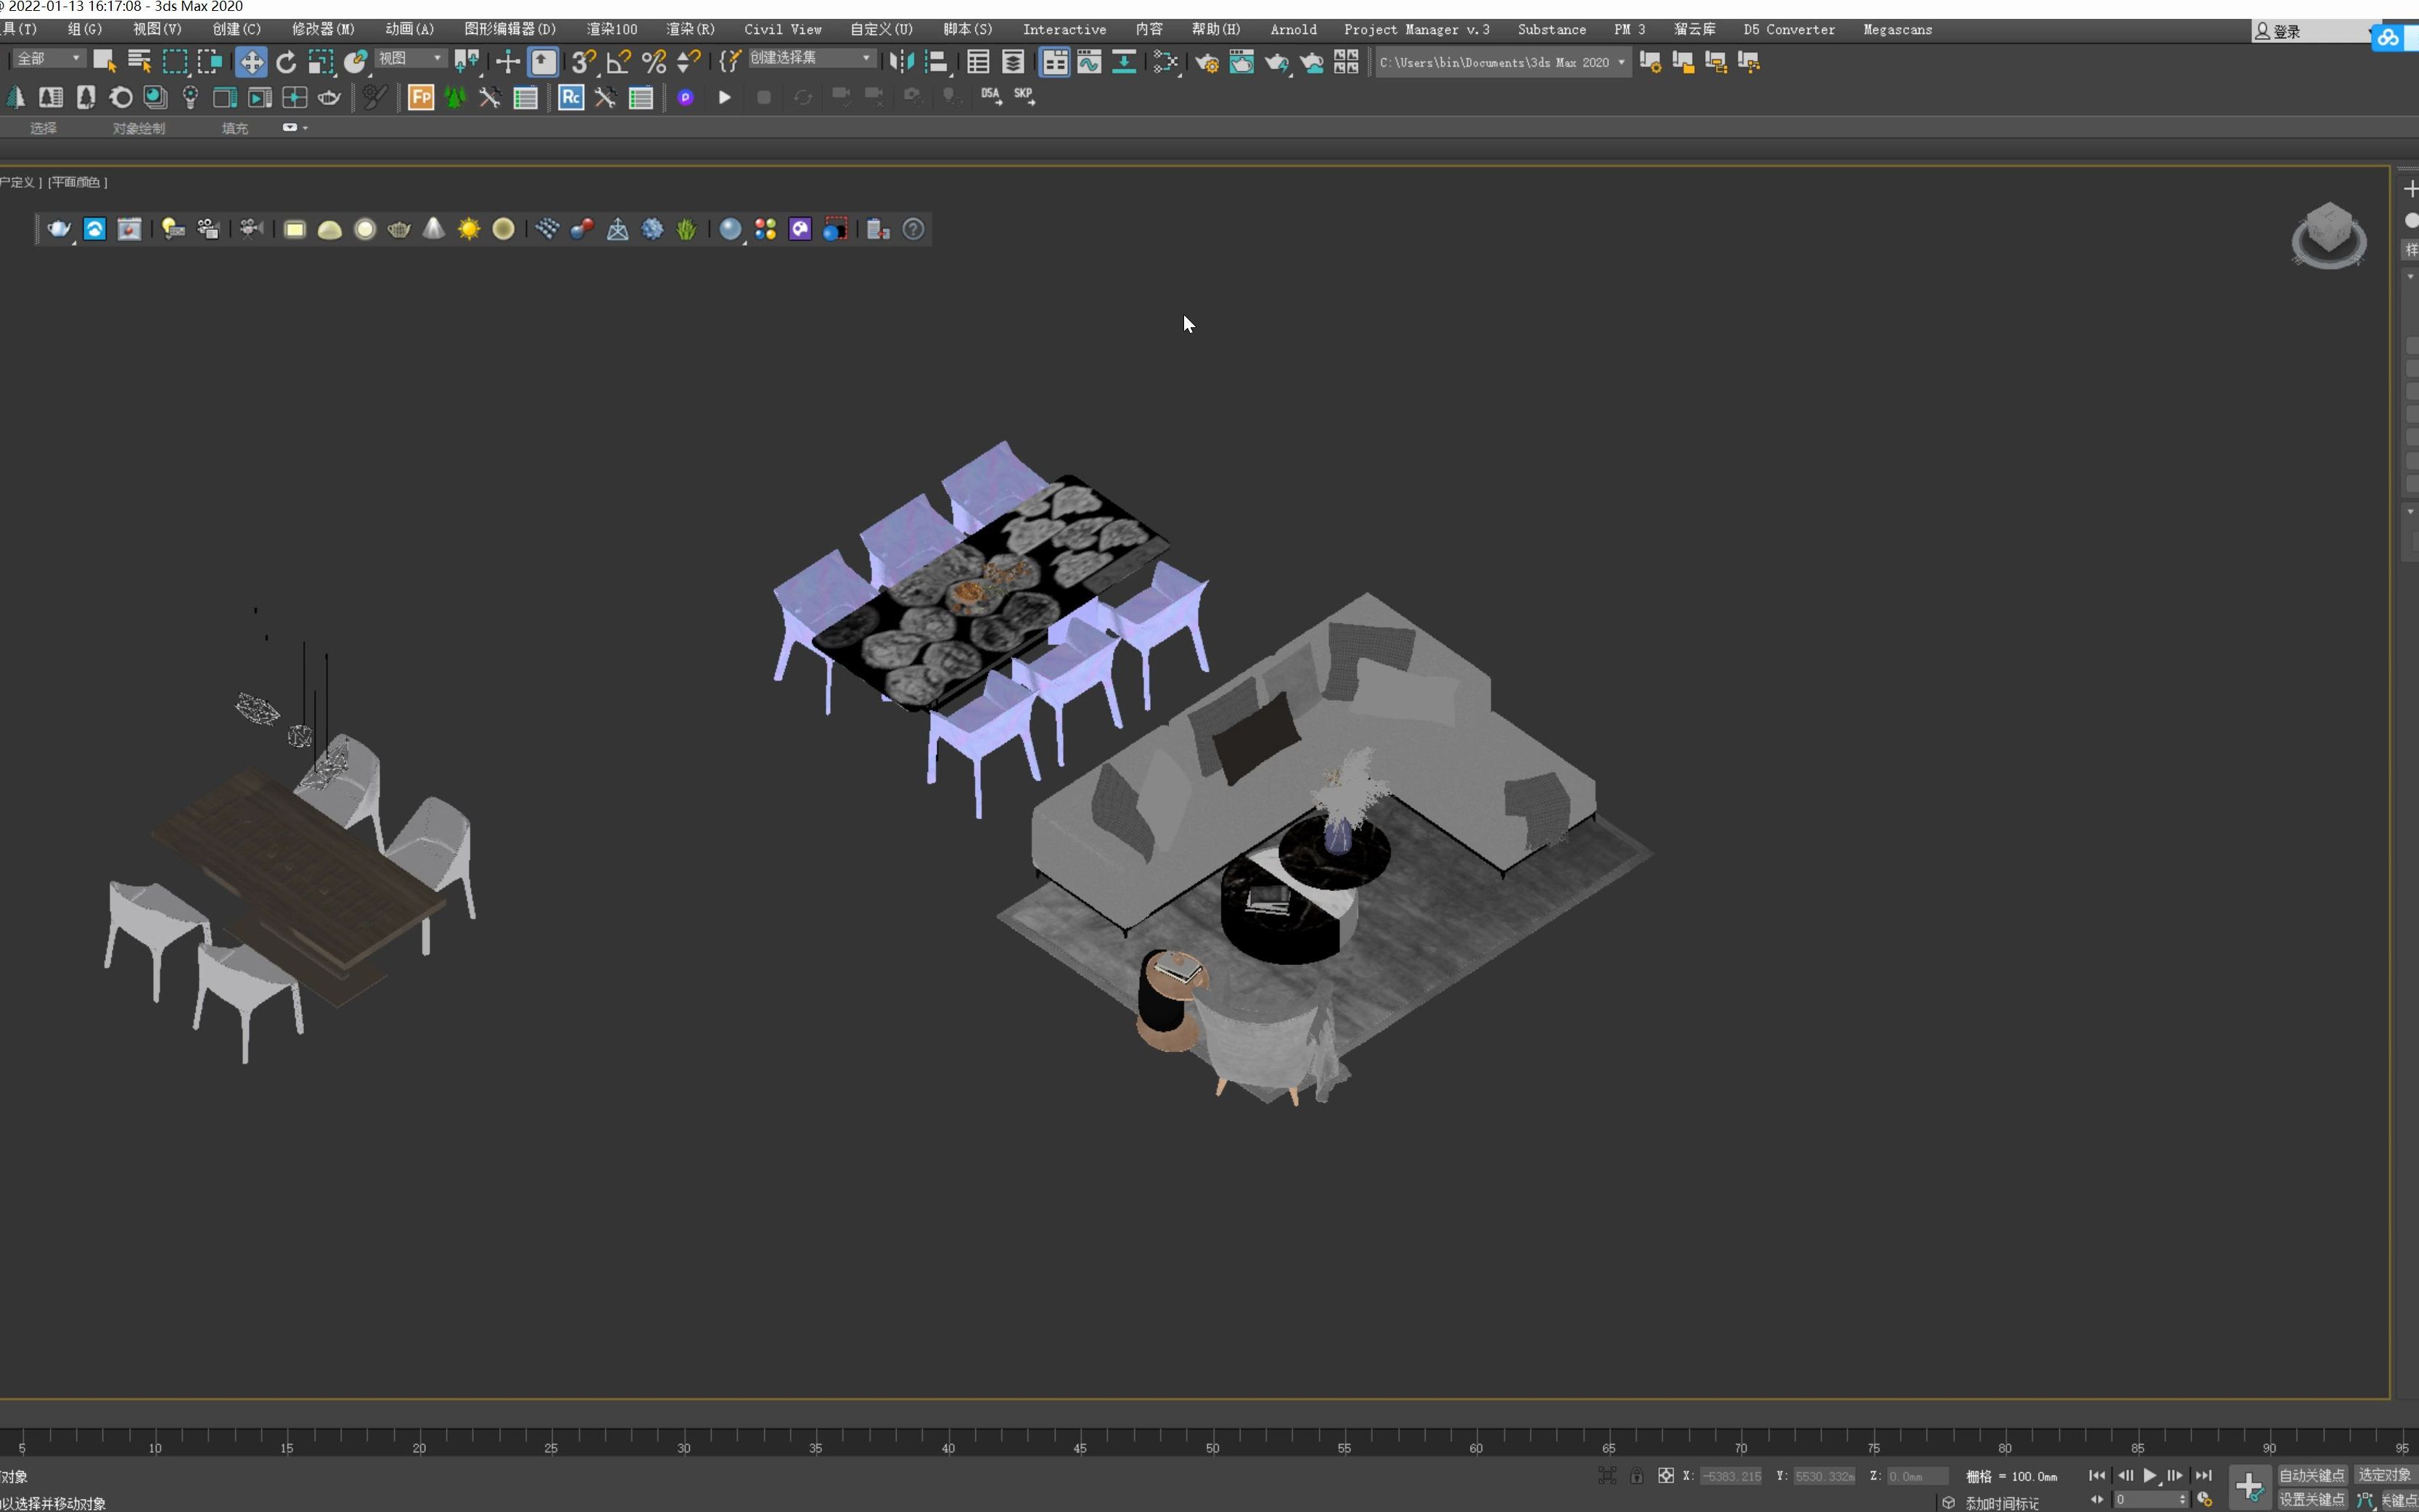This screenshot has width=2419, height=1512.
Task: Select the Move transform tool
Action: point(251,62)
